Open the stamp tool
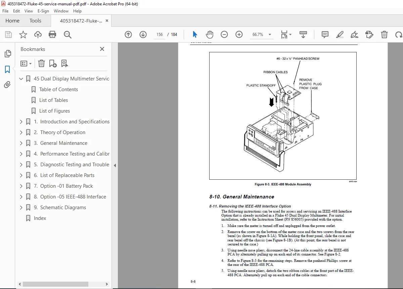Image resolution: width=403 pixels, height=289 pixels. 369,35
